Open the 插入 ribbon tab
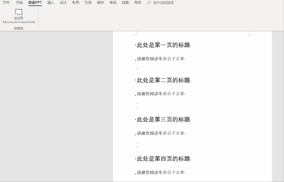 pos(51,3)
